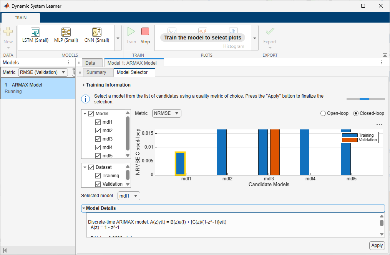Screen dimensions: 390x255
Task: Click the "Candidate Models" axis label
Action: [269, 185]
